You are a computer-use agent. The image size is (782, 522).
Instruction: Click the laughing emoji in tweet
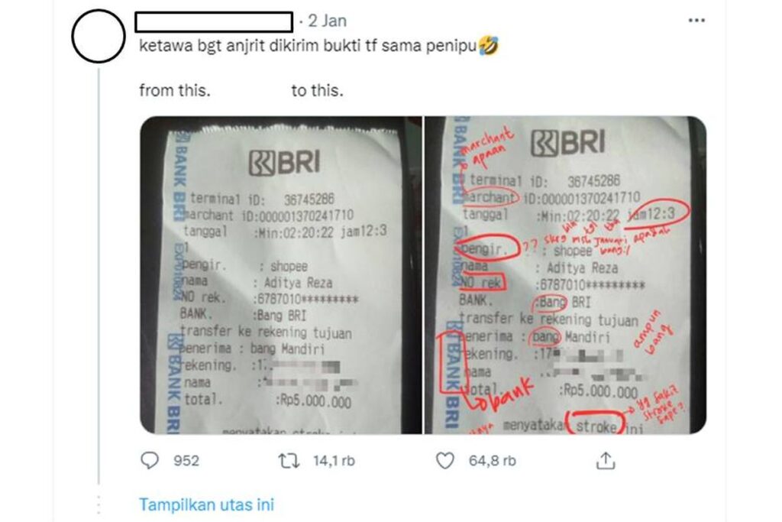(x=488, y=45)
